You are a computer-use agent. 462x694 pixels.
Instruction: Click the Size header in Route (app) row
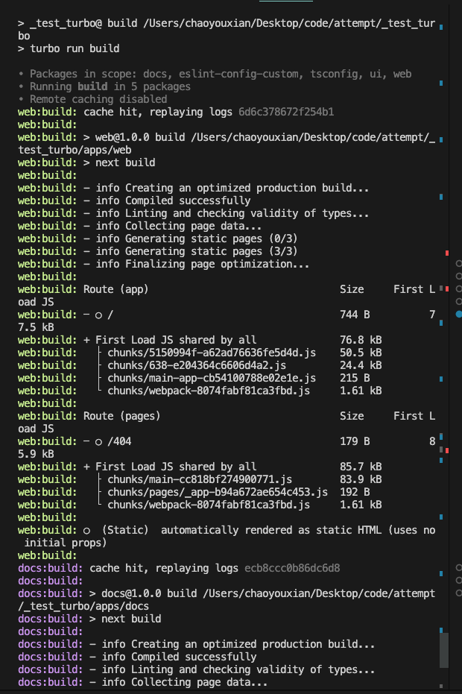(352, 289)
